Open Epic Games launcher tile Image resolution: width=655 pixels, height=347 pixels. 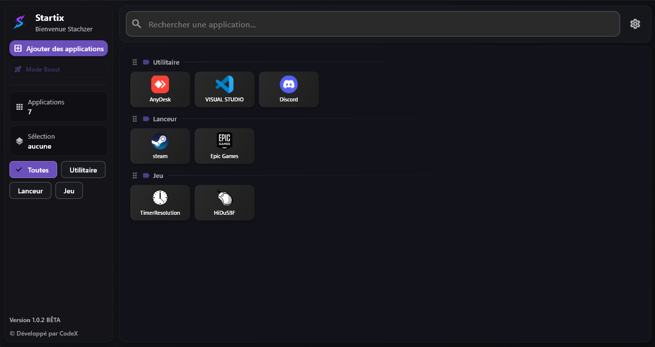tap(224, 146)
